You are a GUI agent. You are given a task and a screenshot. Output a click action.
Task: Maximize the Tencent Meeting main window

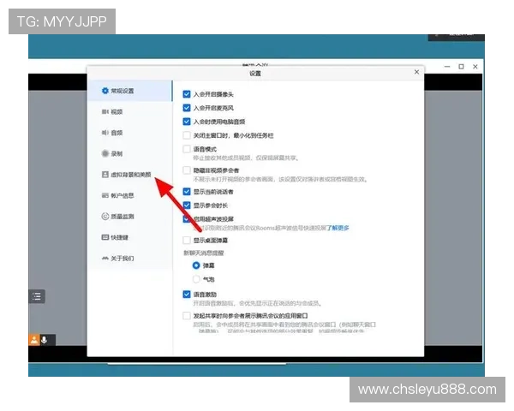tap(461, 67)
